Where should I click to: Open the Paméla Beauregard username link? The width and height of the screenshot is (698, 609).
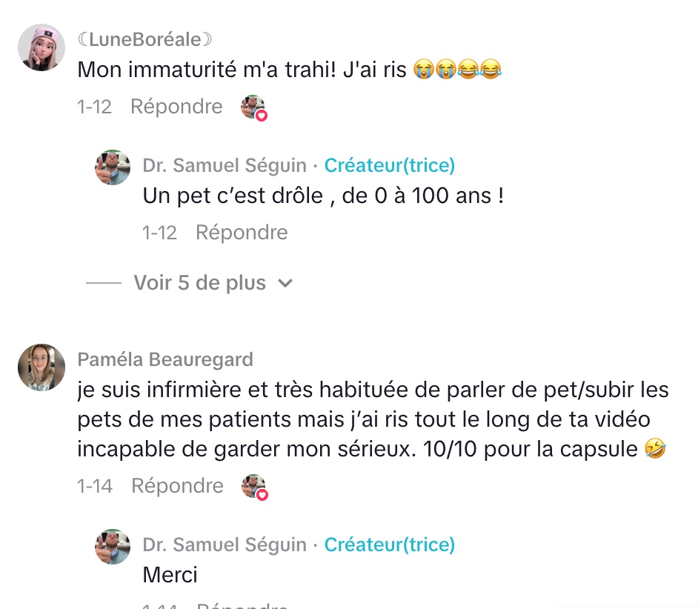[x=165, y=359]
